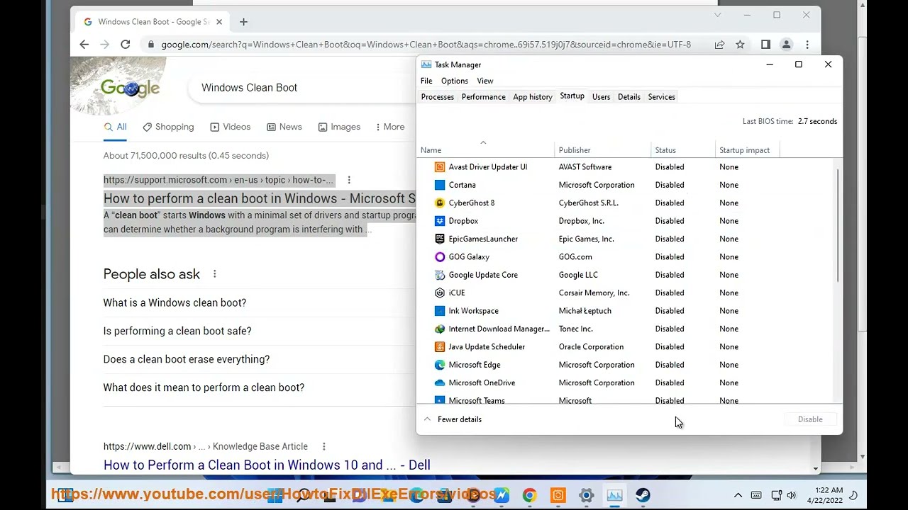Open the Task Manager View menu
This screenshot has height=510, width=908.
pyautogui.click(x=485, y=81)
